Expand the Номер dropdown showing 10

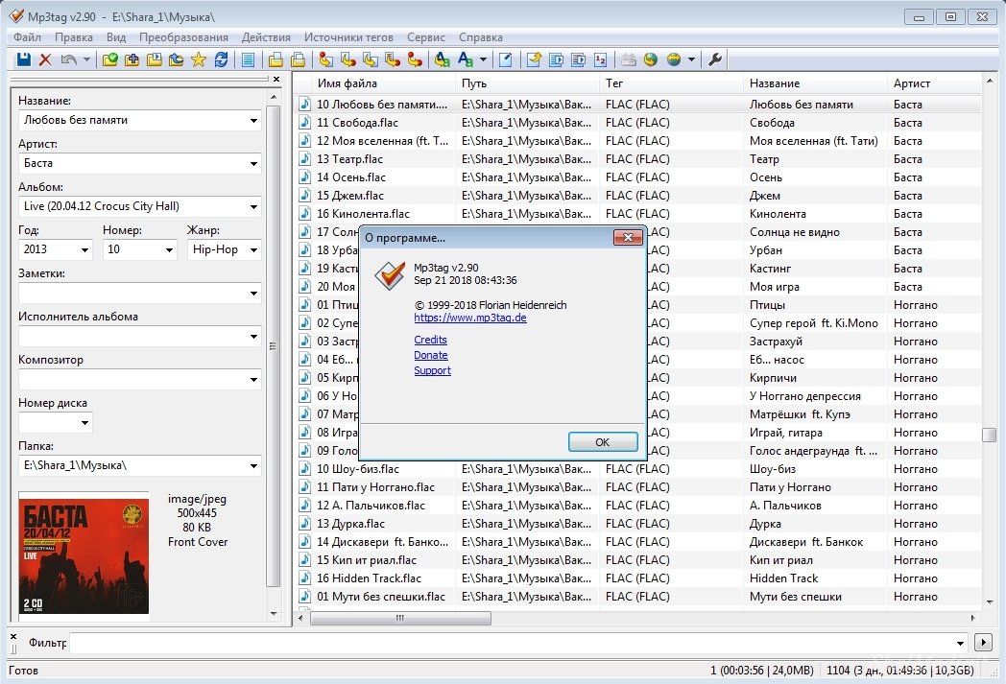pos(169,250)
